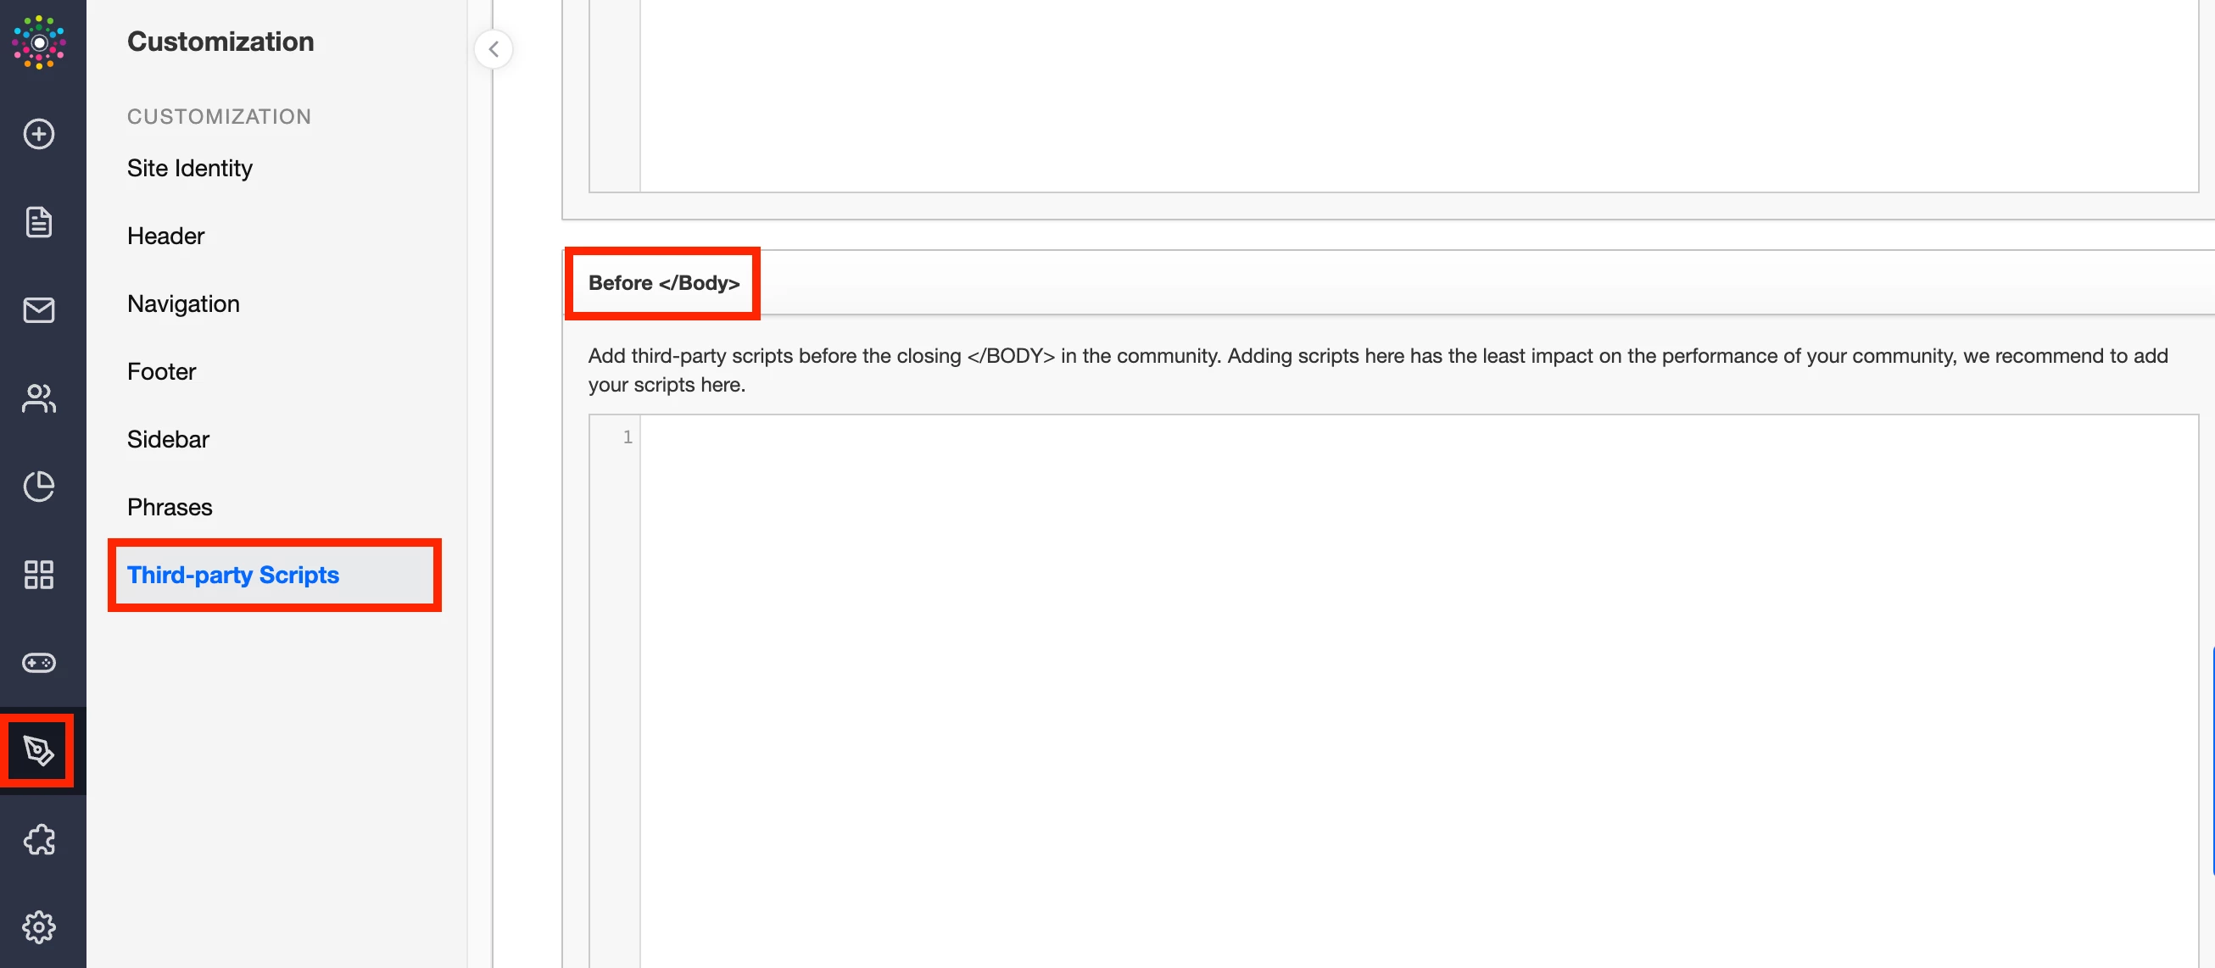Open the gear settings icon
Image resolution: width=2215 pixels, height=968 pixels.
[39, 926]
